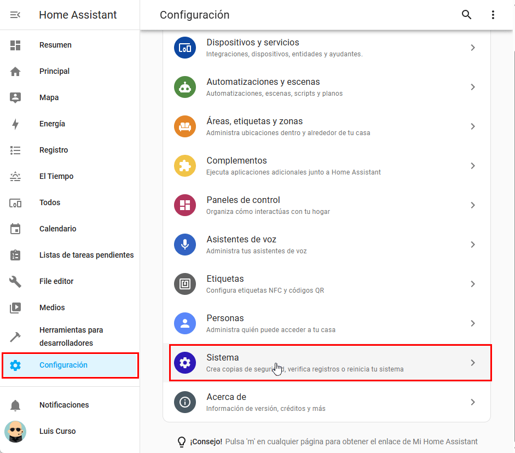This screenshot has width=515, height=453.
Task: Go to Calendario in the sidebar
Action: tap(57, 229)
